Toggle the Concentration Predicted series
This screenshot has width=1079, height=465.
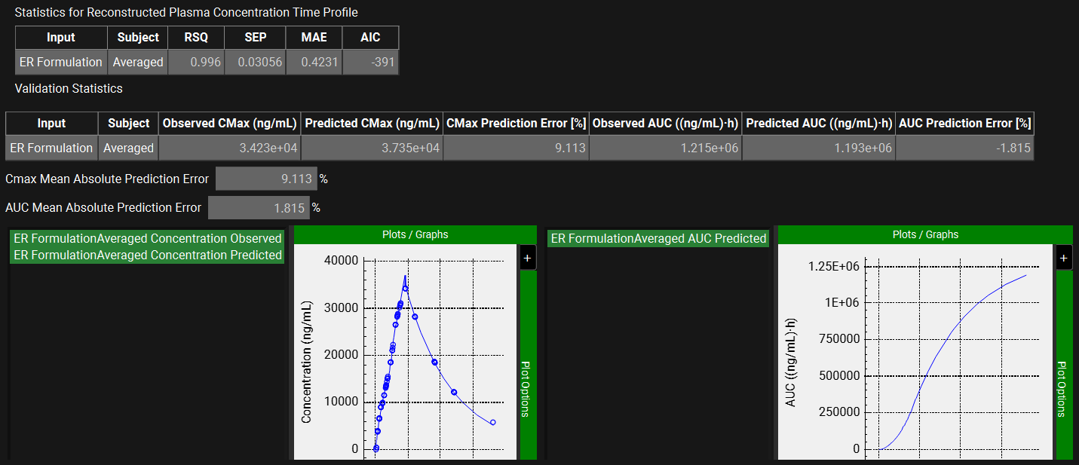tap(148, 255)
